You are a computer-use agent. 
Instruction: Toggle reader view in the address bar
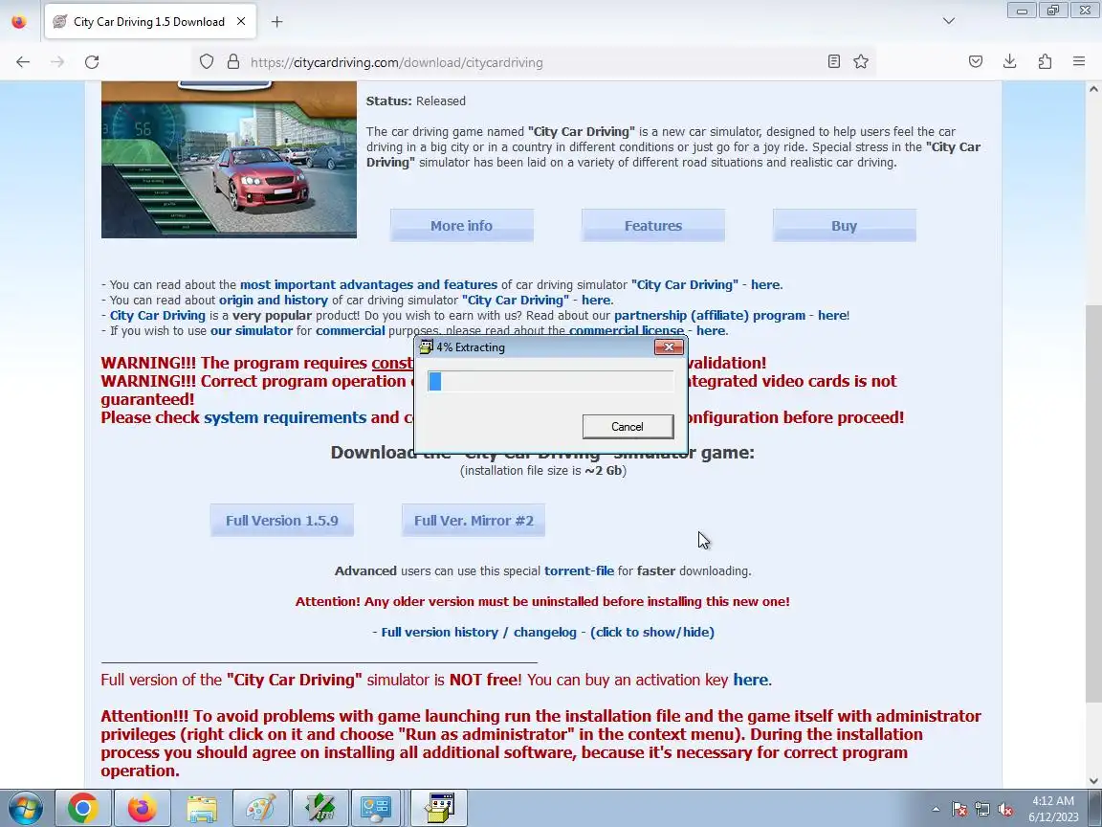(x=833, y=62)
